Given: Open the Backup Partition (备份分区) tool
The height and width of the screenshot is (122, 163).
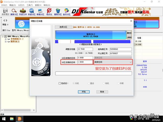Looking at the screenshot, I should click(x=67, y=12).
